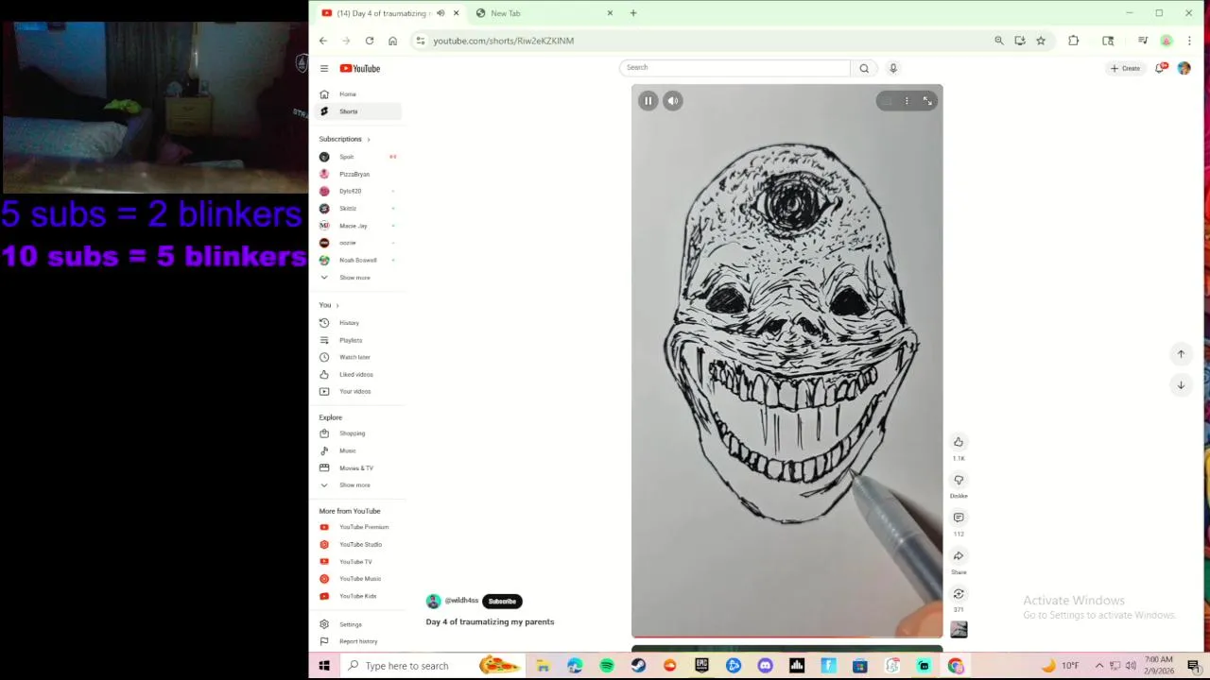The height and width of the screenshot is (680, 1210).
Task: Click the magnifier search button beside YouTube search
Action: 864,68
